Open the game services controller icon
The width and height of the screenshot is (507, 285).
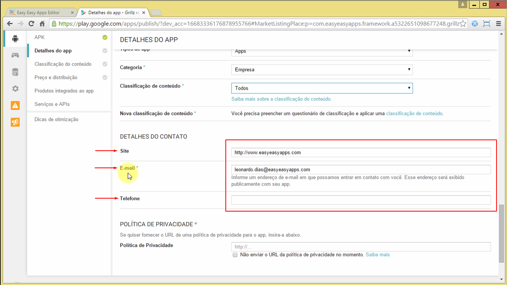[x=15, y=55]
